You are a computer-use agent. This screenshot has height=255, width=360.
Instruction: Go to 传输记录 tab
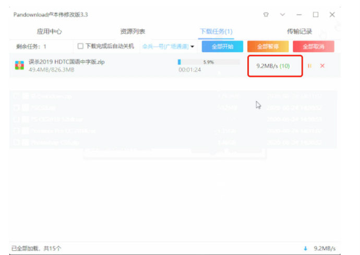pyautogui.click(x=299, y=31)
